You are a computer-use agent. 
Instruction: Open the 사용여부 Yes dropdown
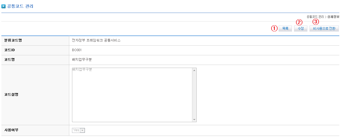point(79,130)
